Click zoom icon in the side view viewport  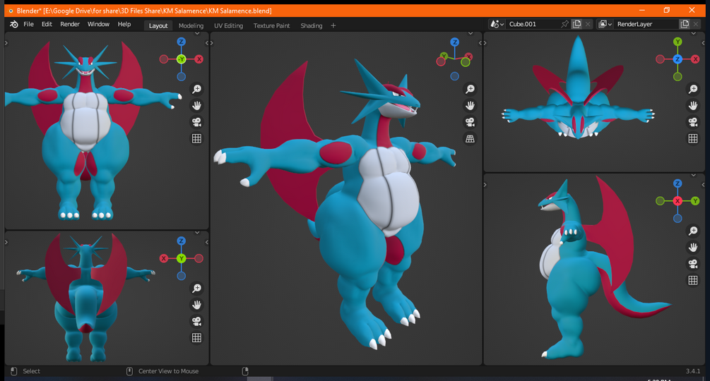[693, 231]
